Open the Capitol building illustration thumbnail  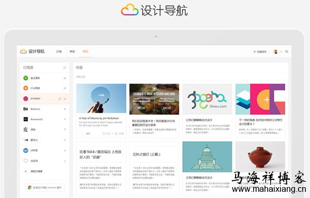tap(207, 157)
